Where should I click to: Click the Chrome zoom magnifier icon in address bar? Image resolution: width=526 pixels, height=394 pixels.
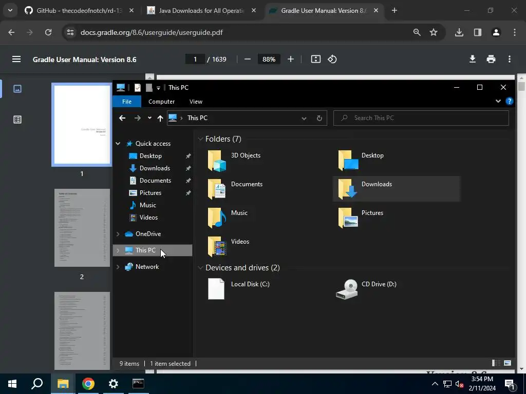pyautogui.click(x=417, y=32)
